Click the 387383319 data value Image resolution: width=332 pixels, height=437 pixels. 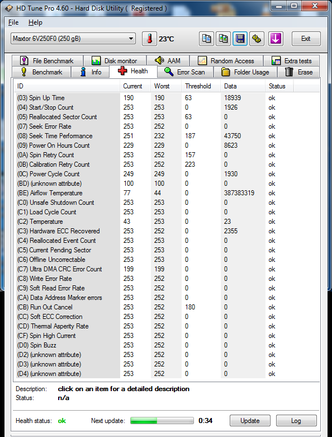tap(239, 193)
